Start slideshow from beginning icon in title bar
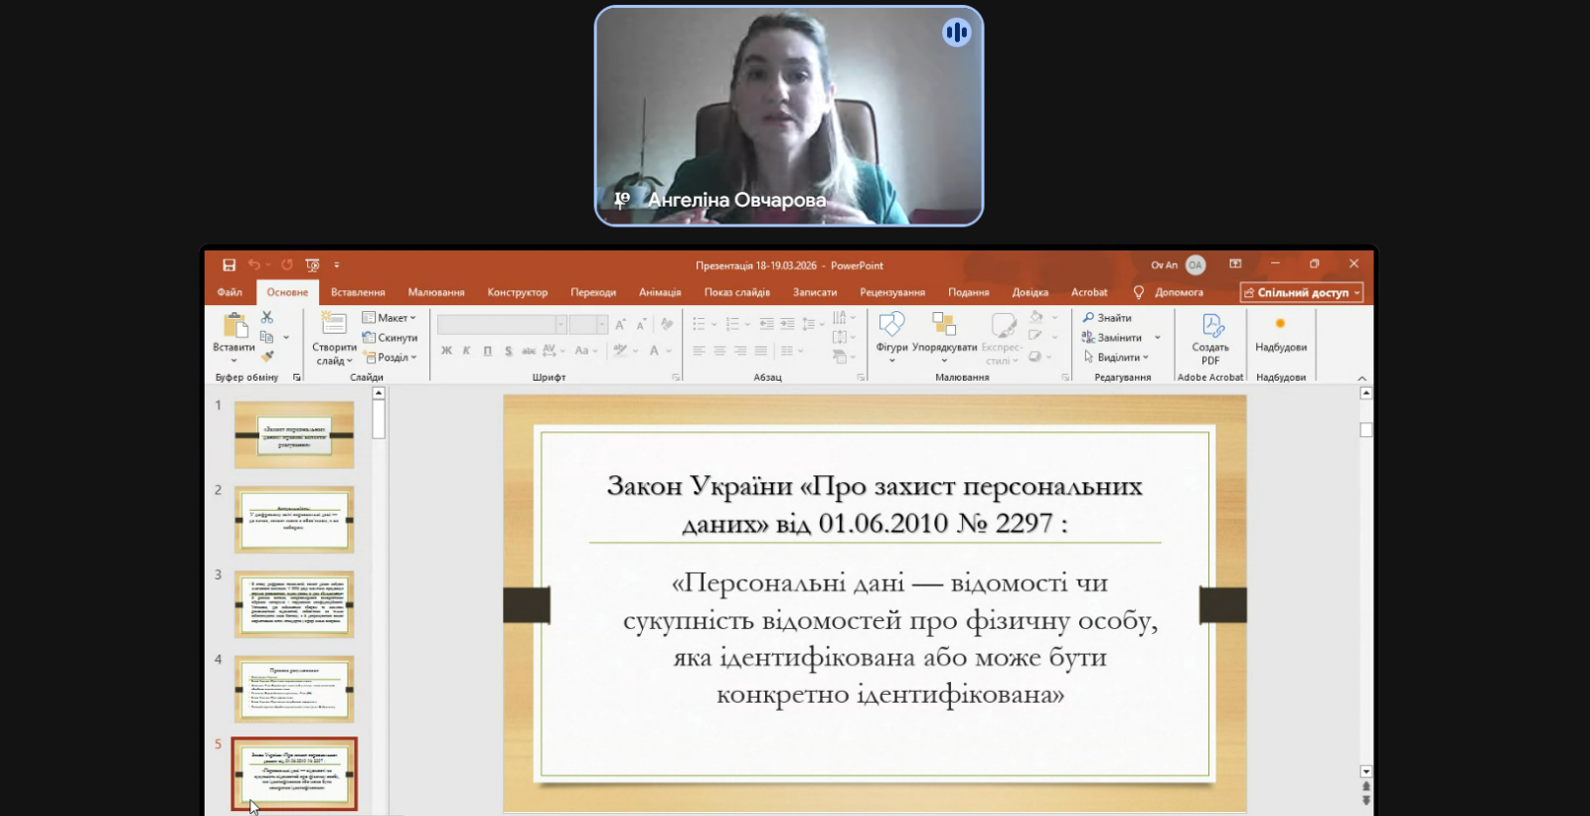Viewport: 1590px width, 816px height. click(312, 265)
